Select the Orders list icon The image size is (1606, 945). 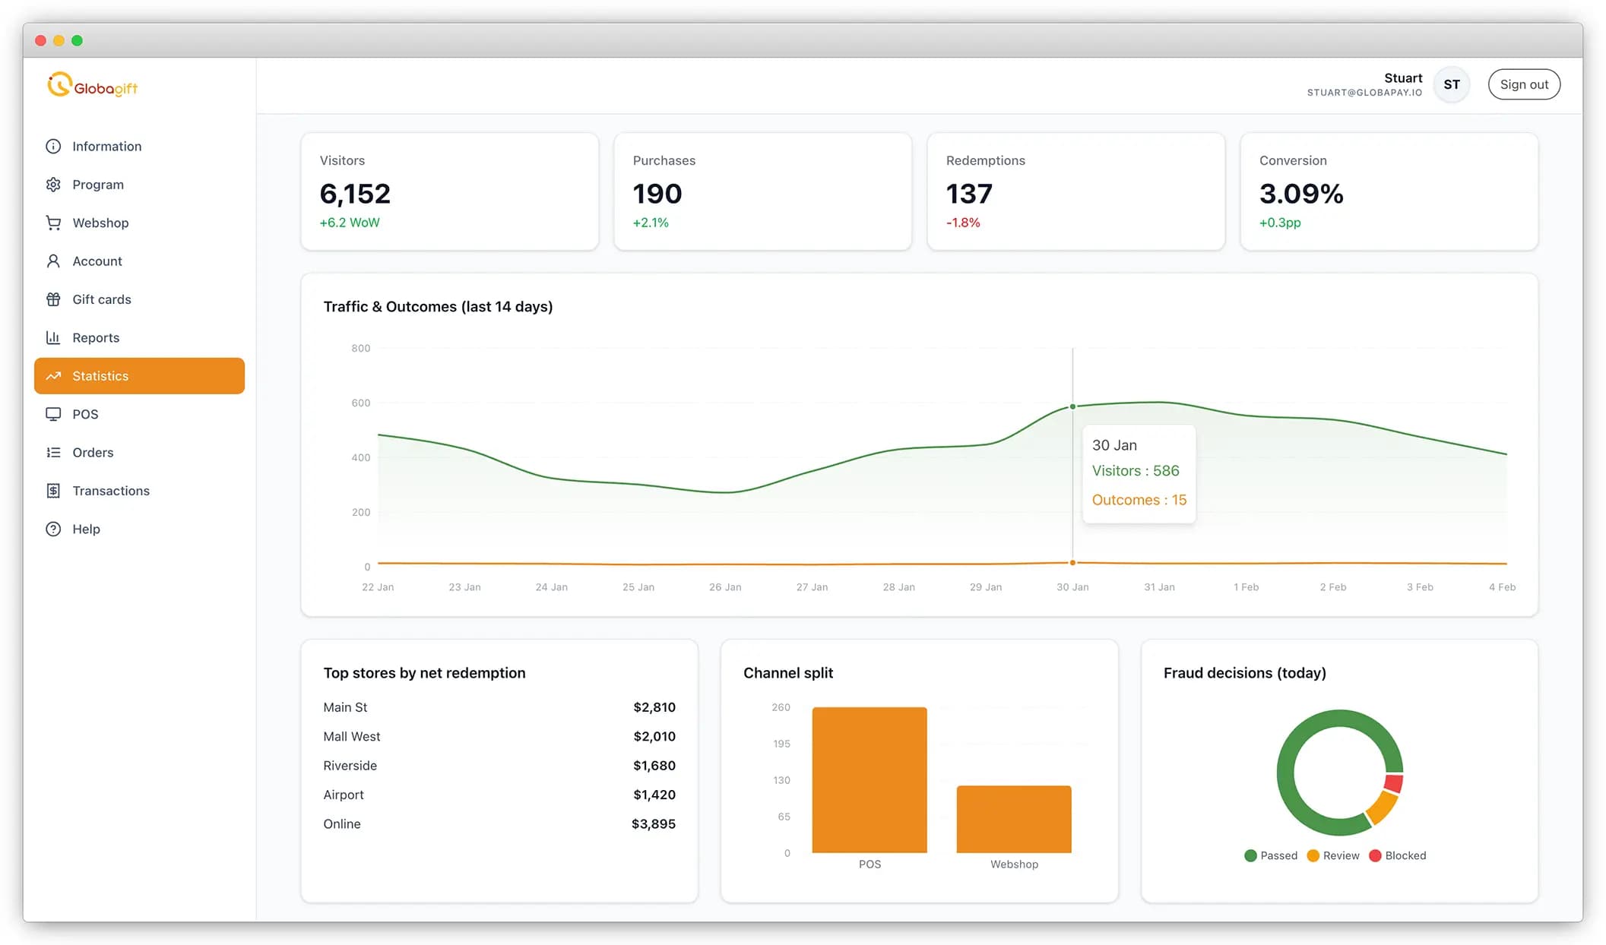point(53,452)
